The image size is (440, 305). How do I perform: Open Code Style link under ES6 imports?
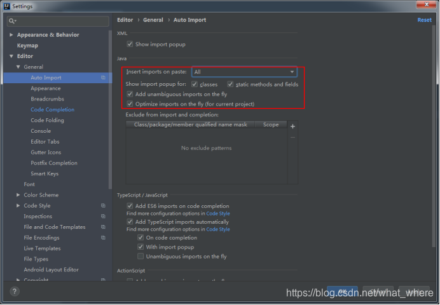(217, 213)
